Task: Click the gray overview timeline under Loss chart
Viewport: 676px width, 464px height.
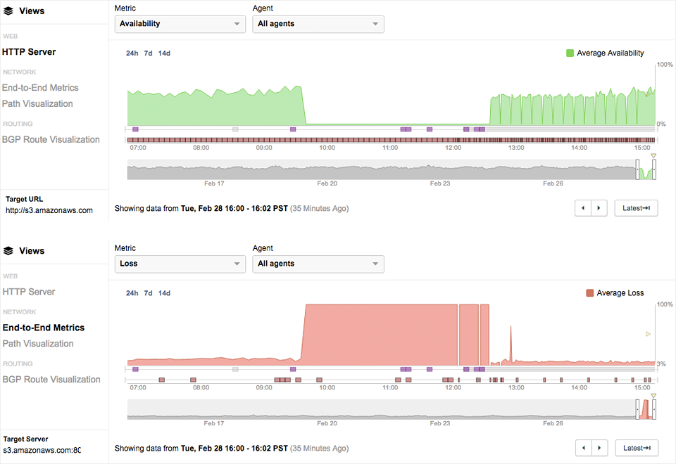Action: [x=380, y=409]
